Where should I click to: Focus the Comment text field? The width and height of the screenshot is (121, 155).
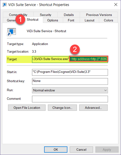tap(70, 99)
